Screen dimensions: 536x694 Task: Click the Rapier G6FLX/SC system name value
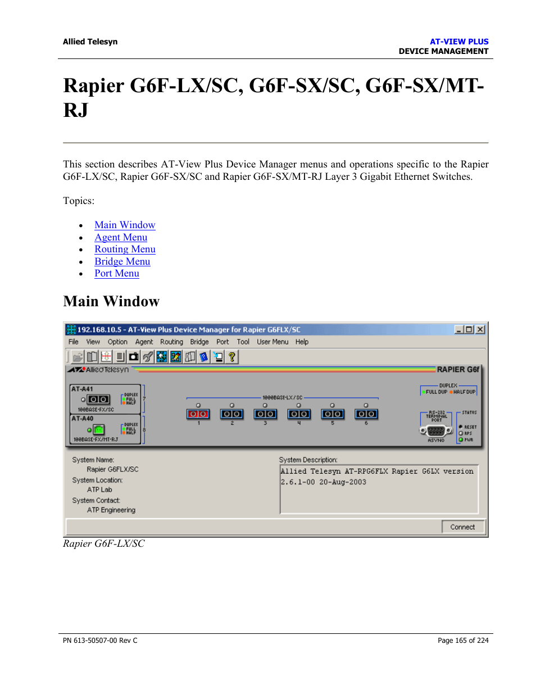point(112,469)
